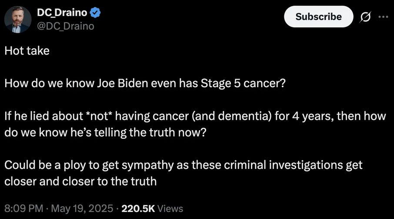This screenshot has height=219, width=394.
Task: Open the Grok slashed-circle icon
Action: [366, 17]
